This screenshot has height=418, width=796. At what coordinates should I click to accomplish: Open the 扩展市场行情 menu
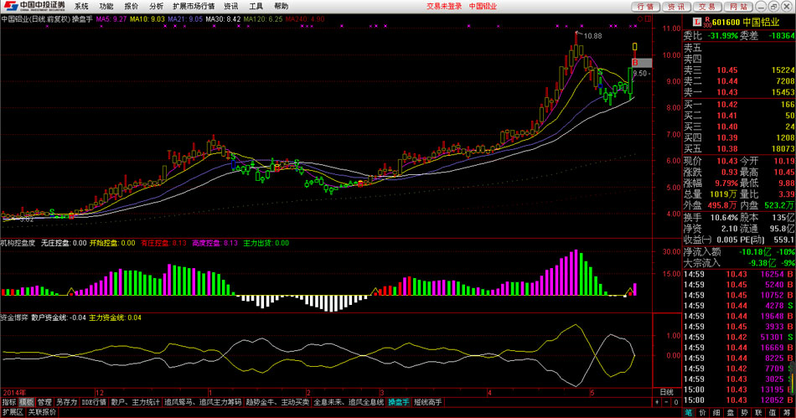[x=194, y=6]
